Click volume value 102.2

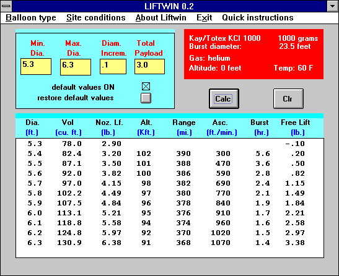click(69, 193)
